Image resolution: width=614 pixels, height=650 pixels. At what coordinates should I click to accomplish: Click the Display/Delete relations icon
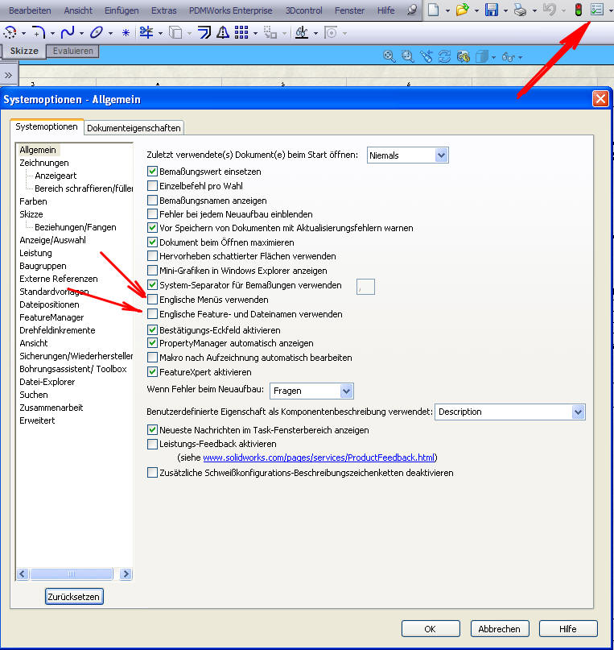(302, 32)
